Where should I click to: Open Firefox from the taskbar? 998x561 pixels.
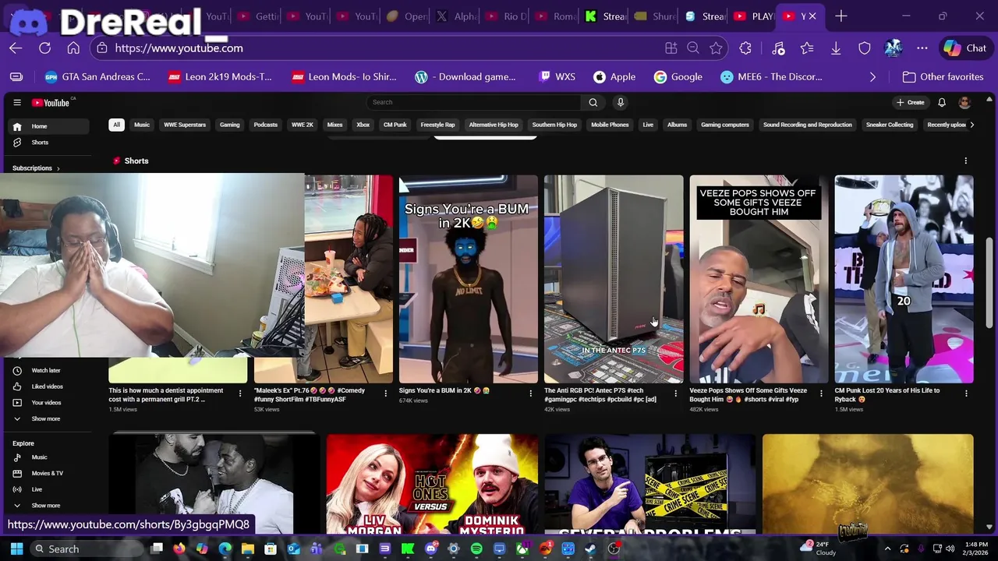pos(179,549)
